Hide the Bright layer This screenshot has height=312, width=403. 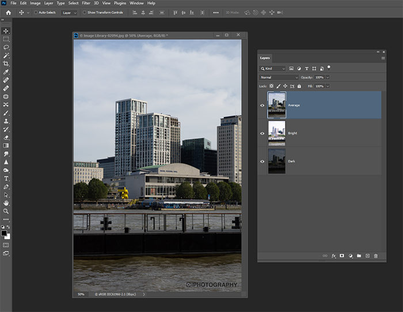[x=262, y=133]
